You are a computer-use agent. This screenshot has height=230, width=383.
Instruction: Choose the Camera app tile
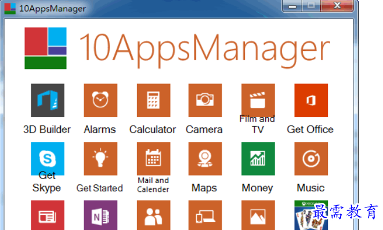(x=205, y=100)
